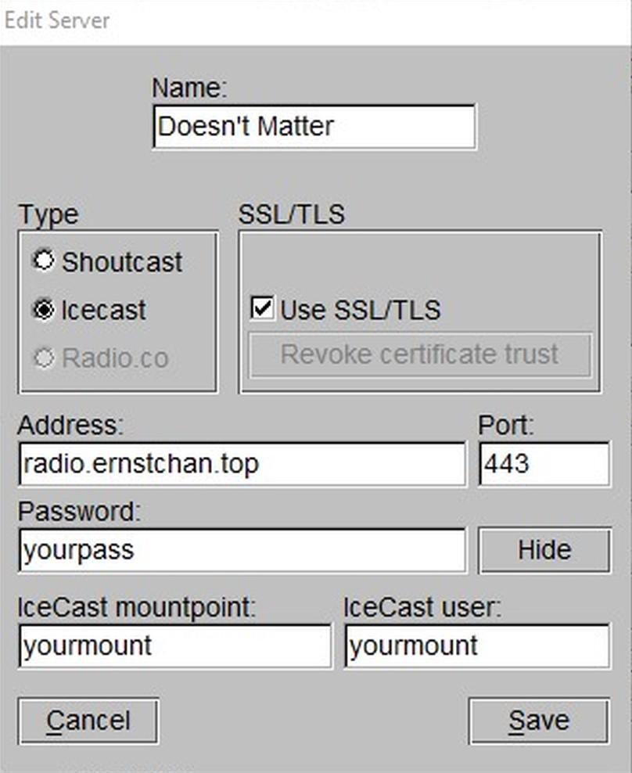Click the Password: label
The height and width of the screenshot is (773, 632).
pos(79,512)
